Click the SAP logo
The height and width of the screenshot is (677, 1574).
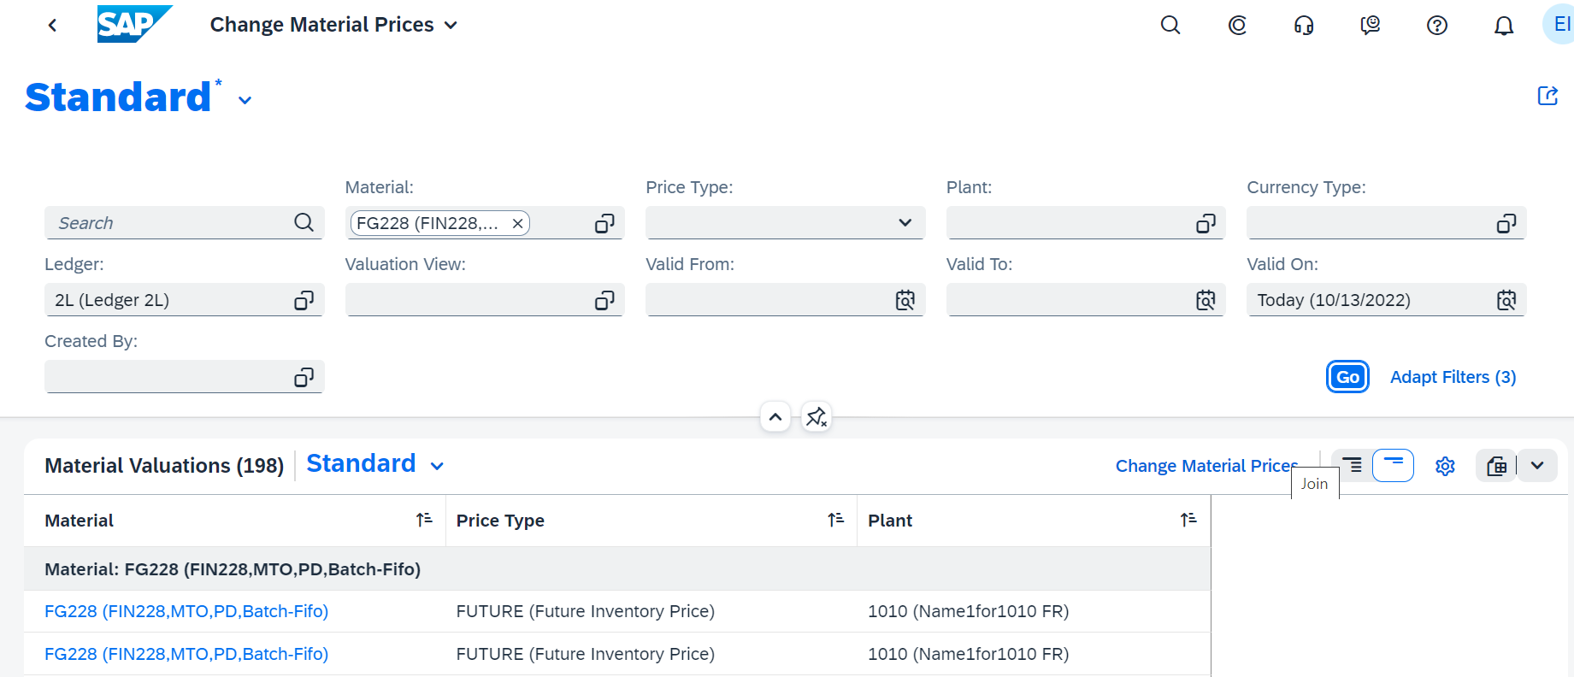(134, 24)
